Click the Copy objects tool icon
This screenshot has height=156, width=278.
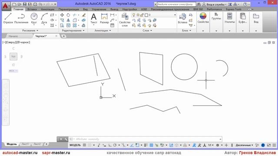(x=62, y=20)
